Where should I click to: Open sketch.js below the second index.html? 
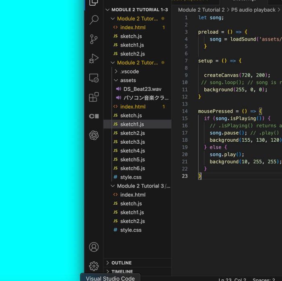[x=137, y=115]
